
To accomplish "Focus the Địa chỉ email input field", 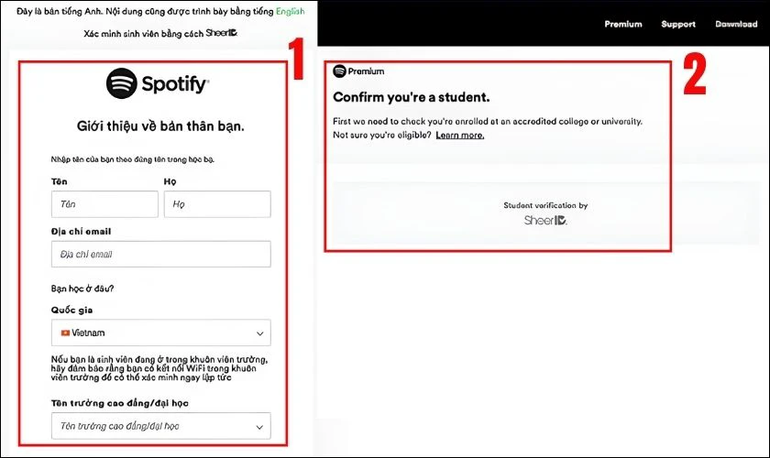I will 160,254.
